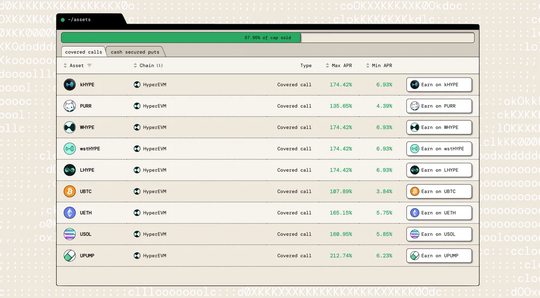540x298 pixels.
Task: Click the wstHYPE asset logo icon
Action: [x=69, y=149]
